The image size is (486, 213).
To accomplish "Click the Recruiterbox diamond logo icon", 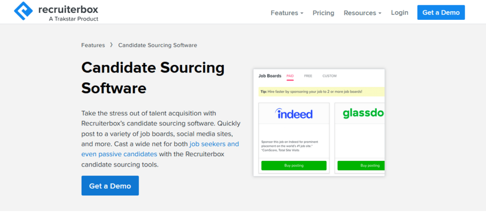I will coord(25,12).
